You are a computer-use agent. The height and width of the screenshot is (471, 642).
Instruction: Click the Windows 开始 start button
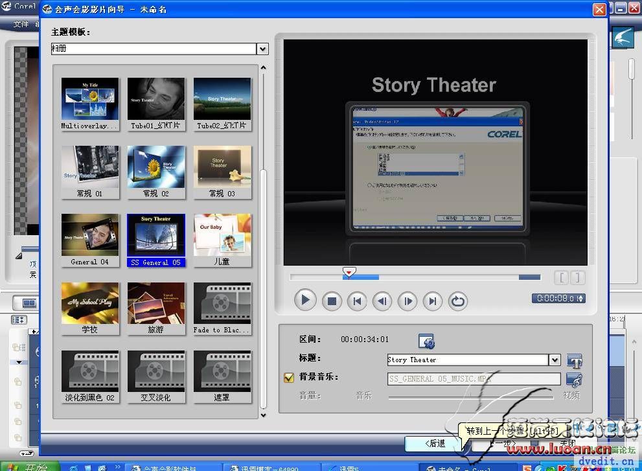click(30, 466)
